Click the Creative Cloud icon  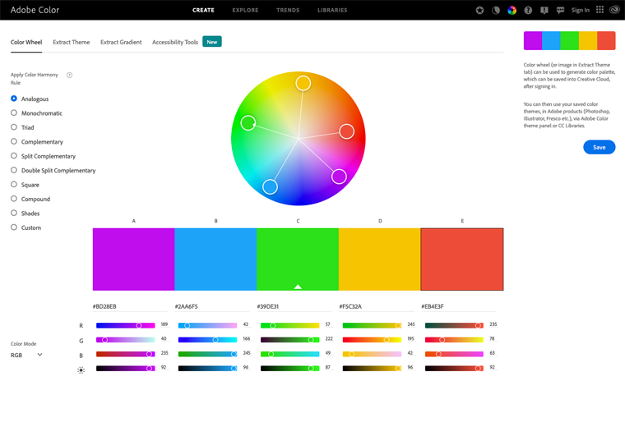[x=614, y=10]
